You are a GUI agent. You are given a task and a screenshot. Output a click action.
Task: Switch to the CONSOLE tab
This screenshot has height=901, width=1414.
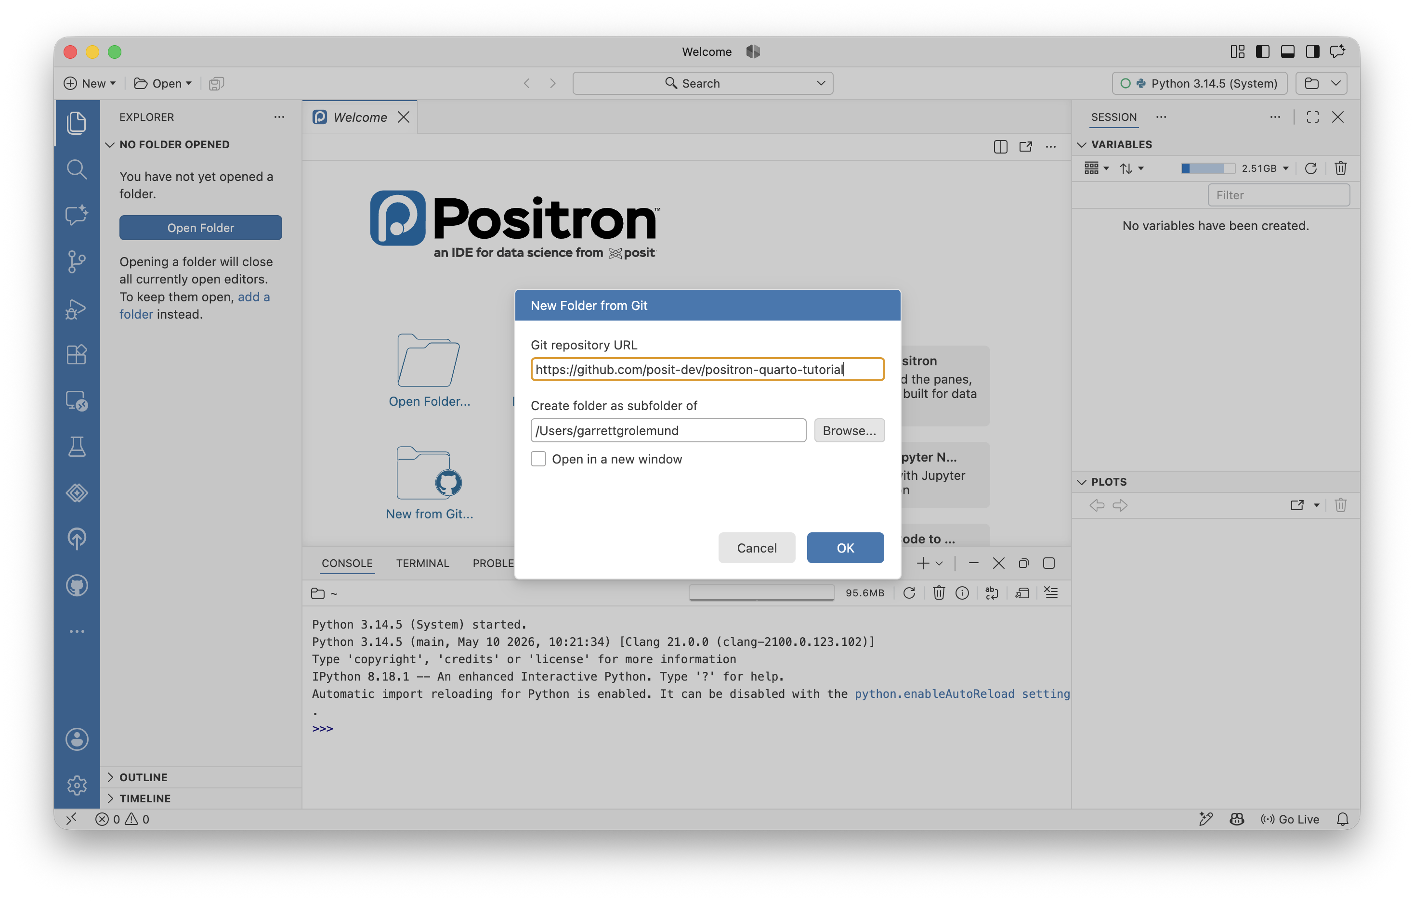pyautogui.click(x=347, y=564)
